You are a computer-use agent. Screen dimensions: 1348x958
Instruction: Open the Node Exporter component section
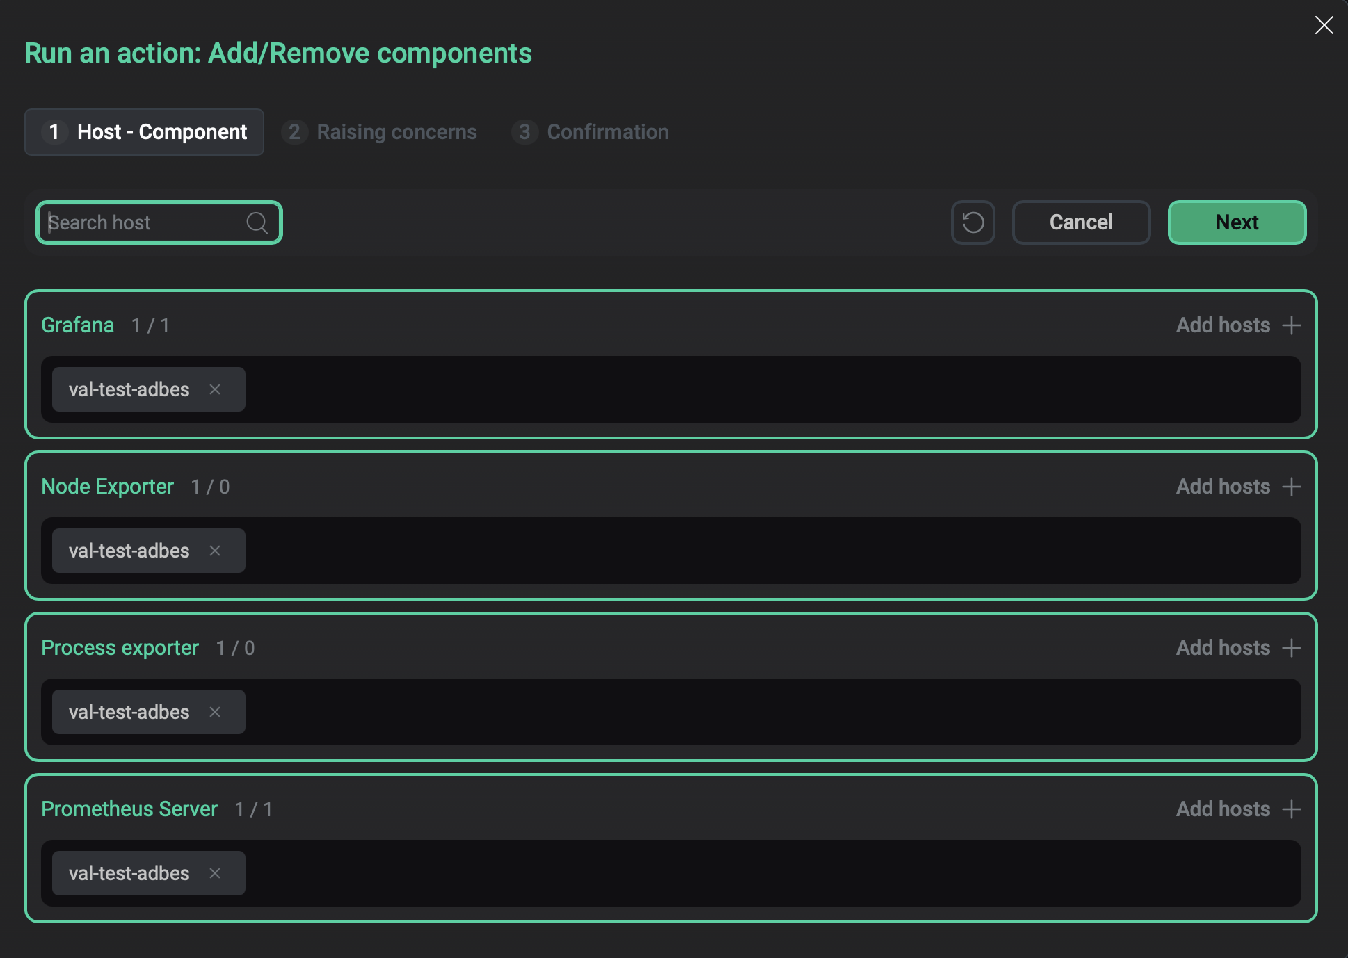108,486
